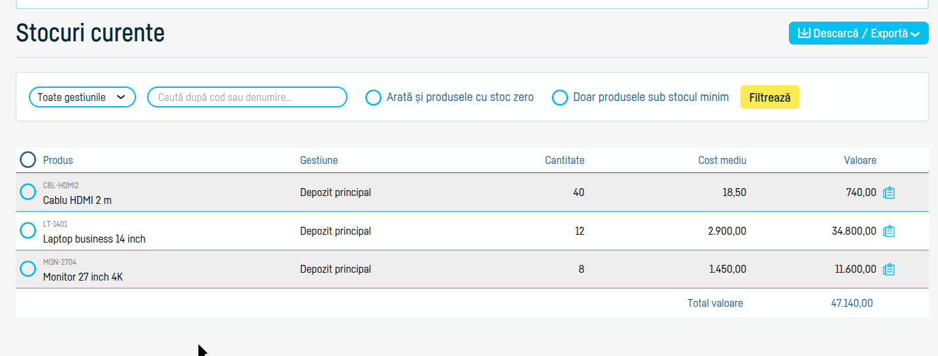The width and height of the screenshot is (938, 356).
Task: Open the Laptop business 14 inch product name
Action: [x=95, y=239]
